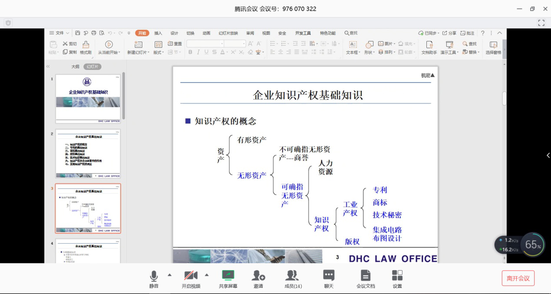Open microphone options arrow
Image resolution: width=551 pixels, height=294 pixels.
click(169, 274)
